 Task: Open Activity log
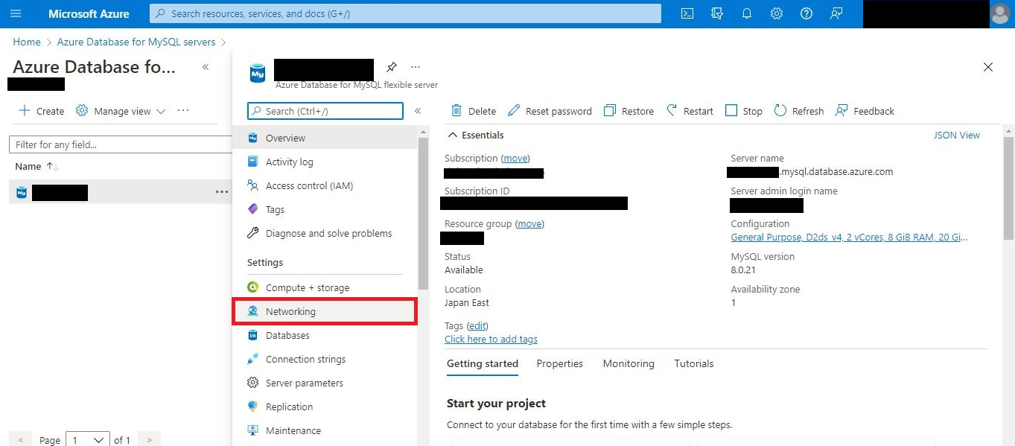tap(325, 162)
